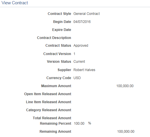This screenshot has width=150, height=137.
Task: Click the 04/07/2016 begin date value
Action: (x=82, y=22)
